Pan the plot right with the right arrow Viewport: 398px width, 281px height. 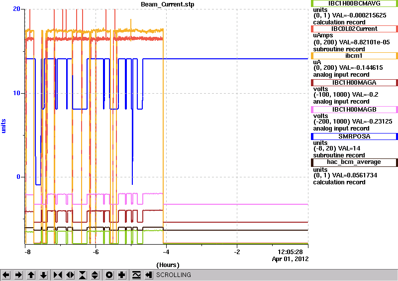click(18, 275)
